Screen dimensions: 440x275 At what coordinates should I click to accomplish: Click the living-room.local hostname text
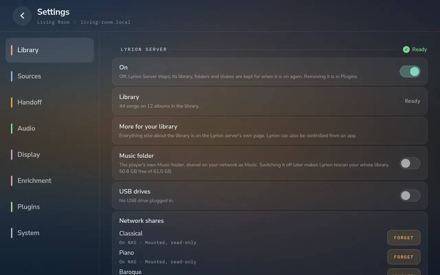(x=106, y=22)
